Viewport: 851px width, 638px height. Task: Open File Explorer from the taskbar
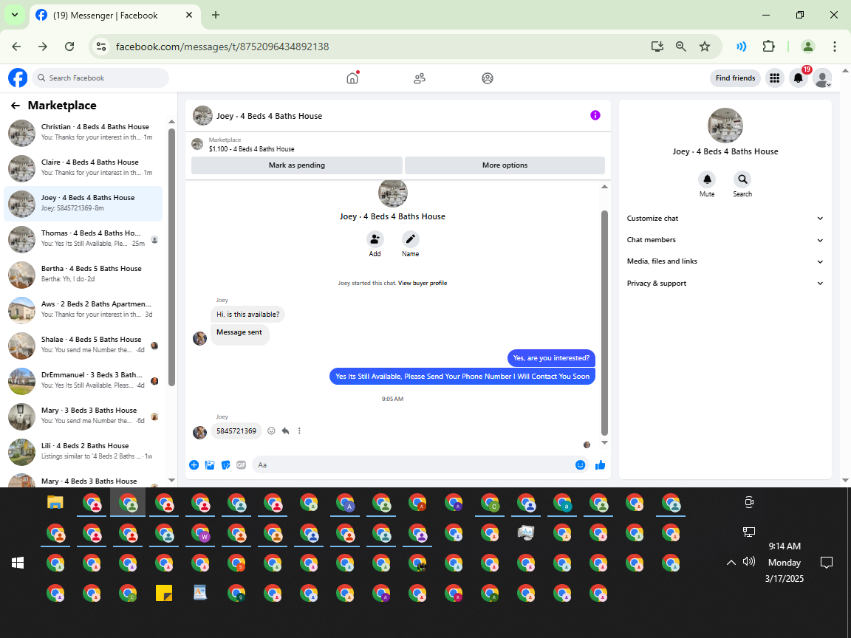pos(55,502)
